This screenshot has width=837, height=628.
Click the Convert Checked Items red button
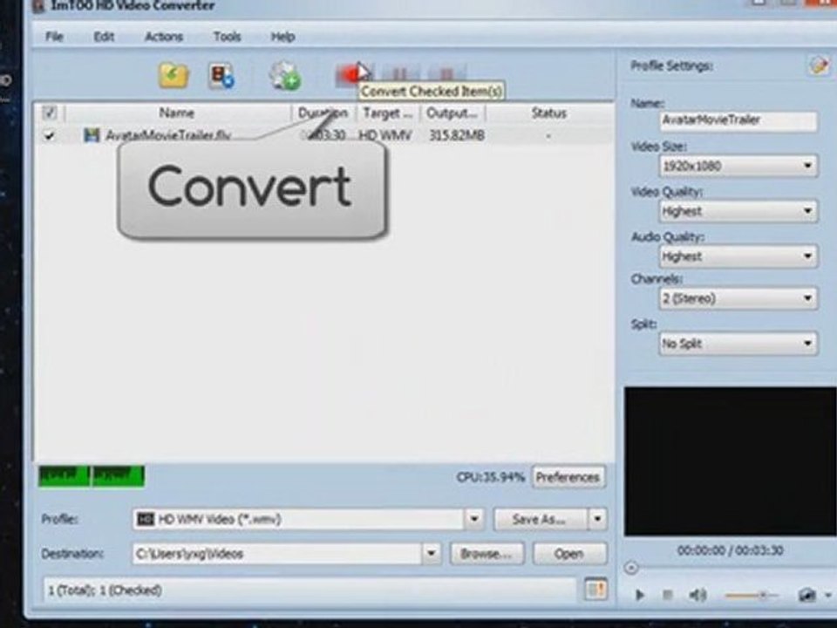pos(352,73)
